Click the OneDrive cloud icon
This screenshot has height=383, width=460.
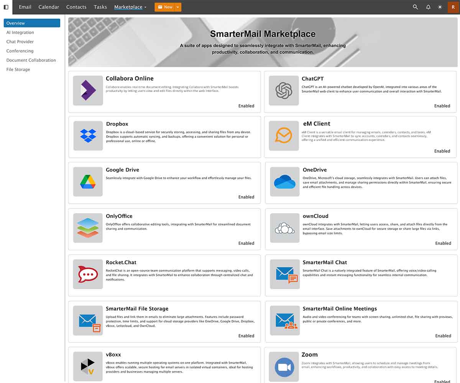[x=285, y=182]
